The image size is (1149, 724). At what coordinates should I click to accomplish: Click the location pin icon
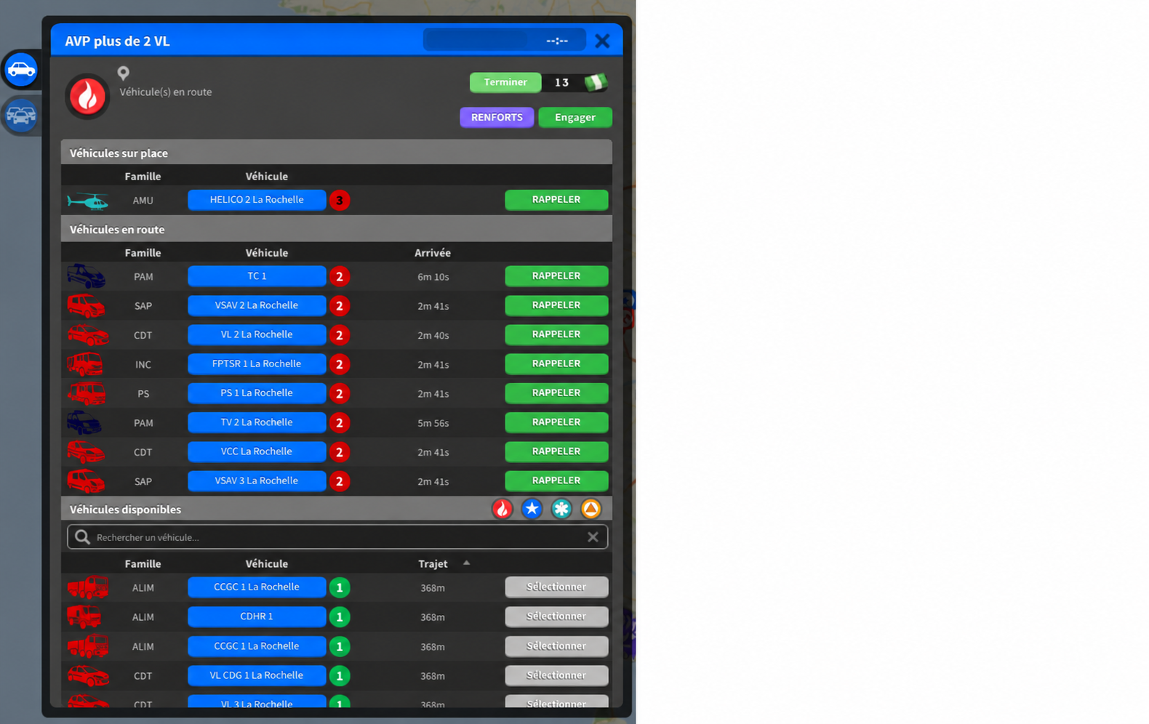tap(124, 73)
